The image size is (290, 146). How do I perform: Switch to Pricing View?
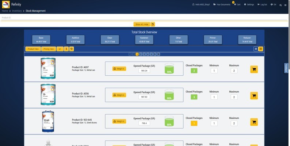click(x=49, y=49)
